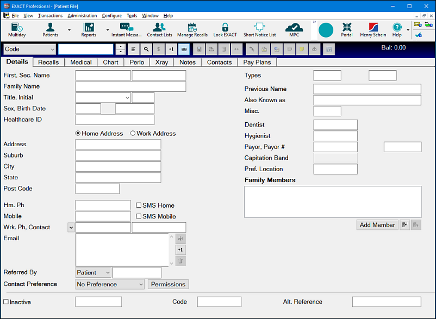Open the Reports toolbar button
The height and width of the screenshot is (319, 436).
point(89,30)
